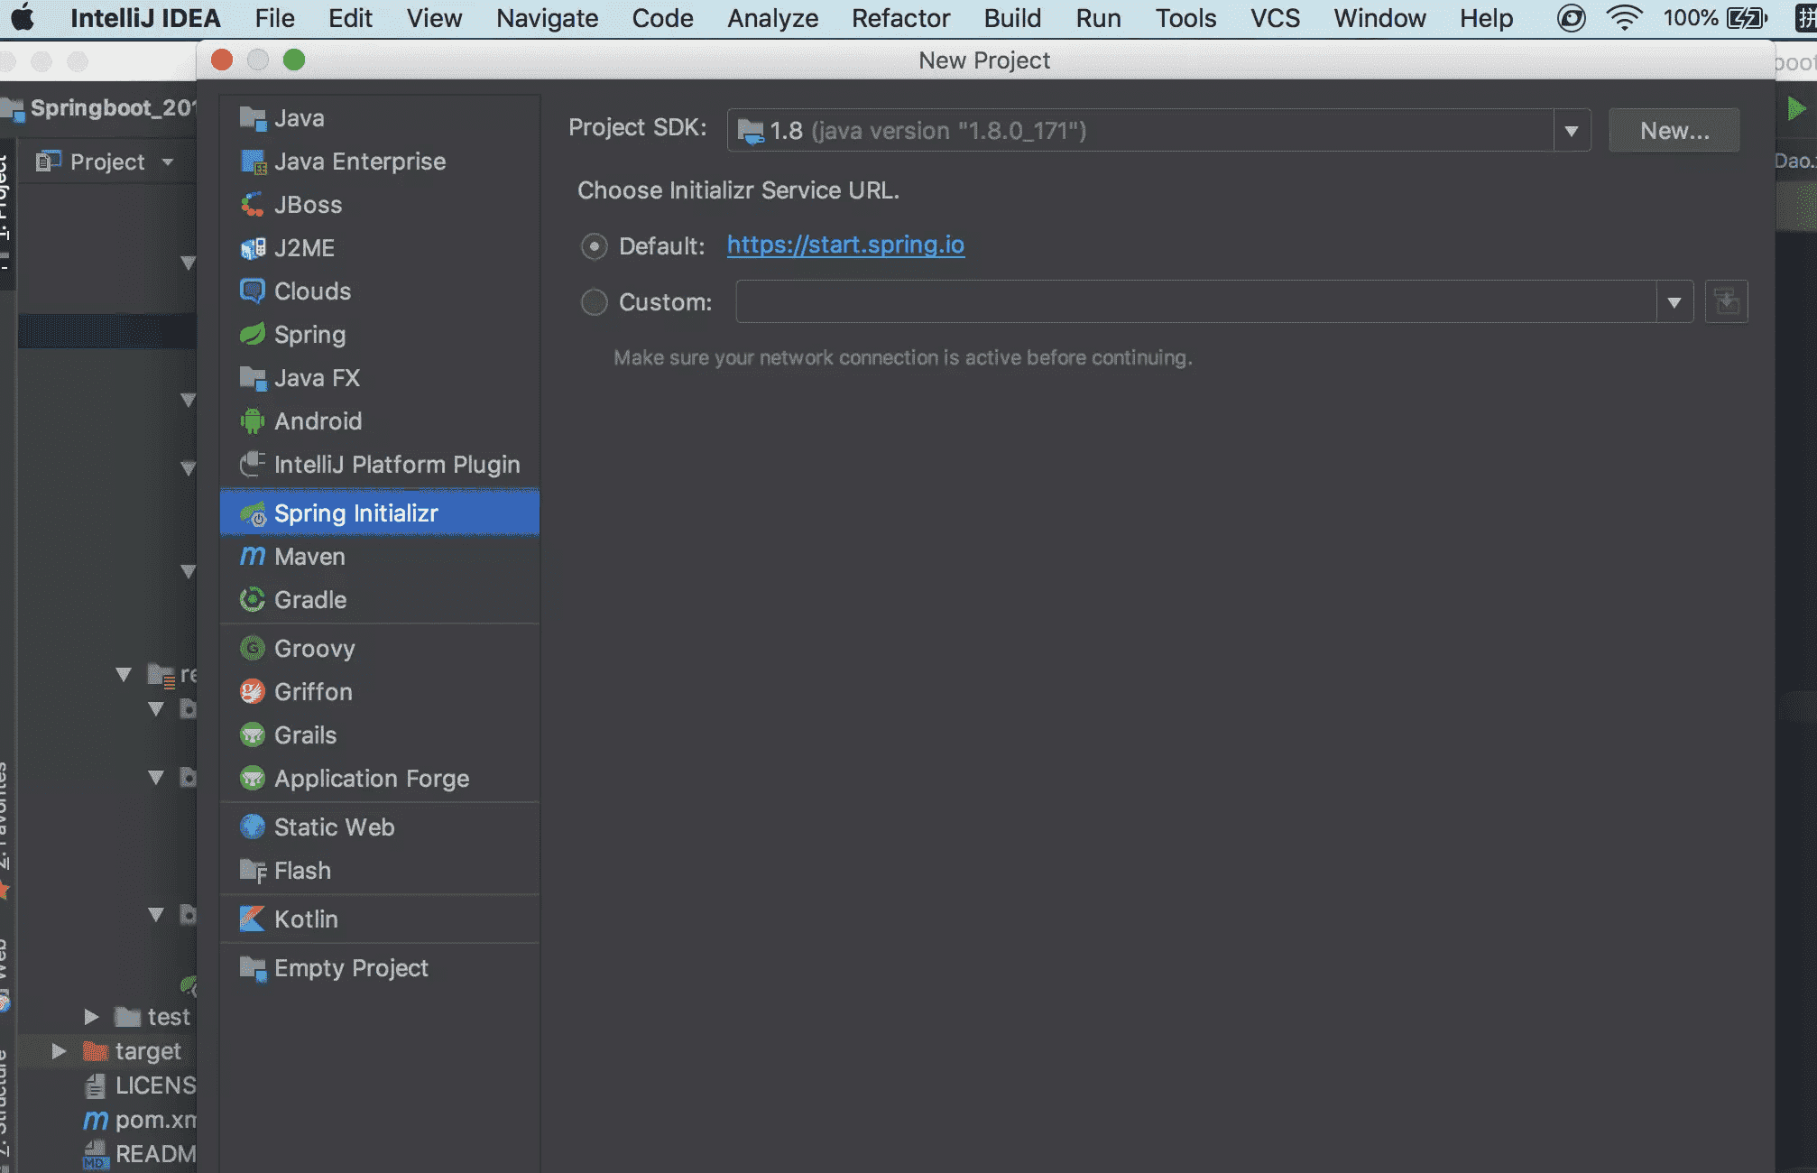
Task: Select the J2ME icon
Action: (253, 248)
